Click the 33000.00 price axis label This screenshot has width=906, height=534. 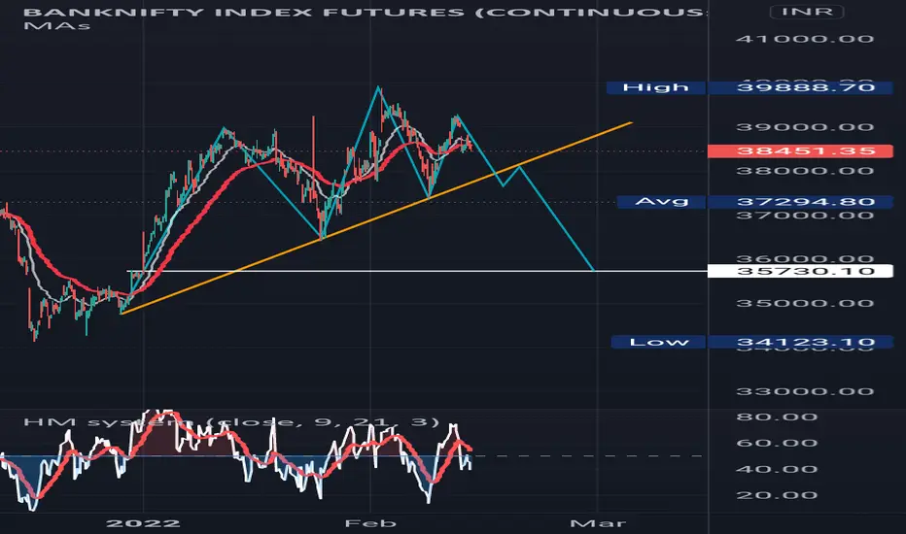tap(804, 392)
